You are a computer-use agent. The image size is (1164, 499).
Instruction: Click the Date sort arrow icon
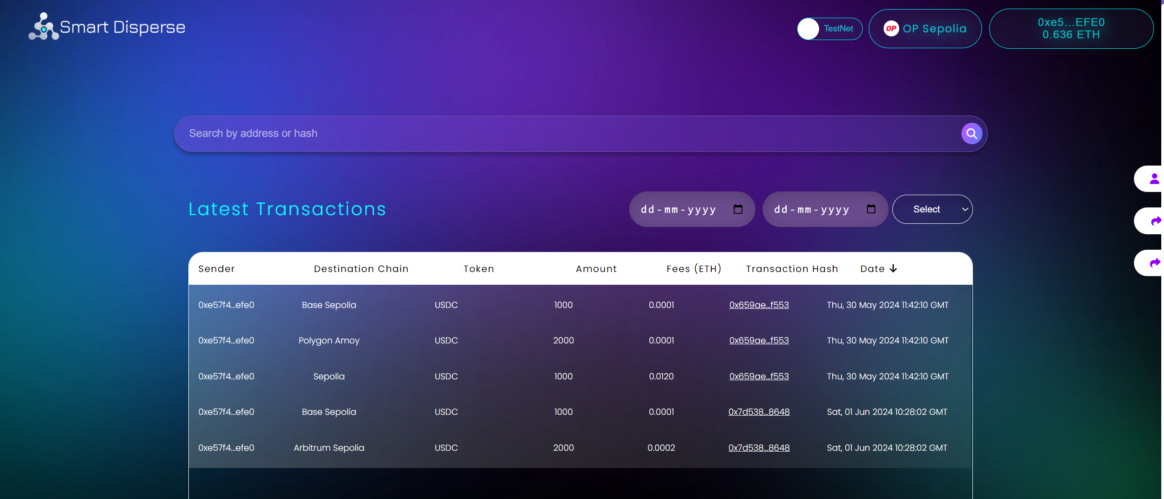point(893,268)
